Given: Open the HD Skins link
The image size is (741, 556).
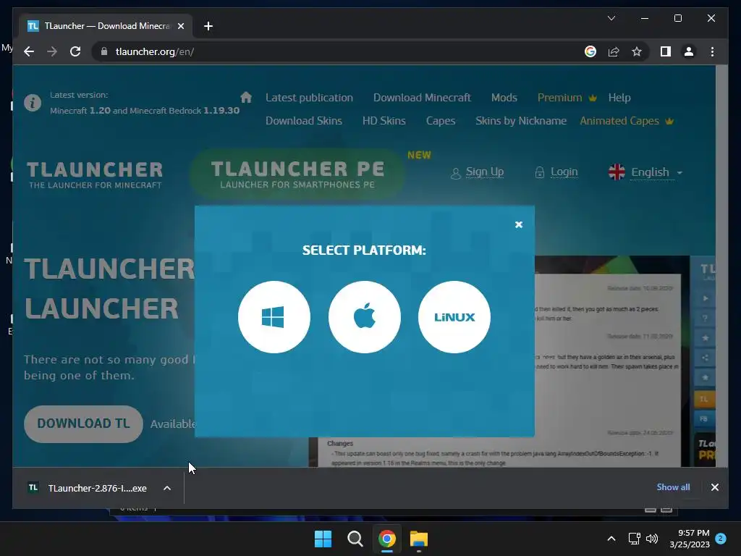Looking at the screenshot, I should click(384, 121).
